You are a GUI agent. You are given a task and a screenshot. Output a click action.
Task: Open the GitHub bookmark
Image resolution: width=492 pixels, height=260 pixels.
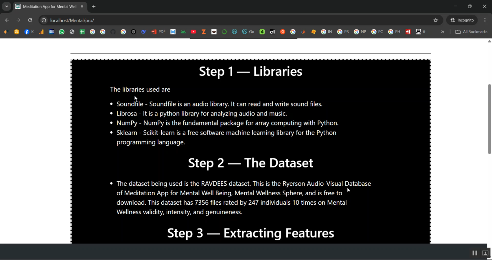113,32
